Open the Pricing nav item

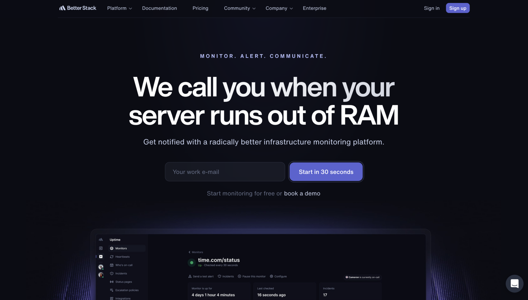click(200, 8)
